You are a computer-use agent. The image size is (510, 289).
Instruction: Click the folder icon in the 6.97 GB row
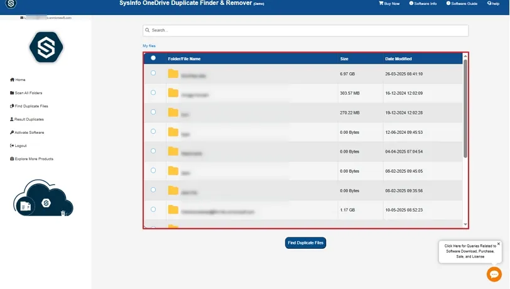[173, 74]
